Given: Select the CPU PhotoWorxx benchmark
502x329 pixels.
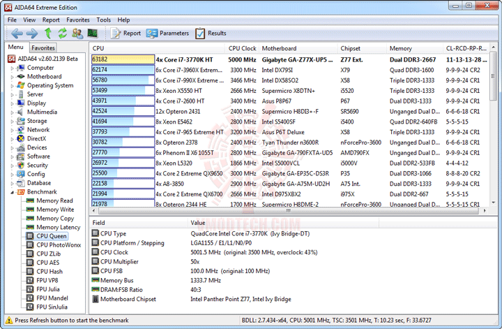Looking at the screenshot, I should pos(59,245).
